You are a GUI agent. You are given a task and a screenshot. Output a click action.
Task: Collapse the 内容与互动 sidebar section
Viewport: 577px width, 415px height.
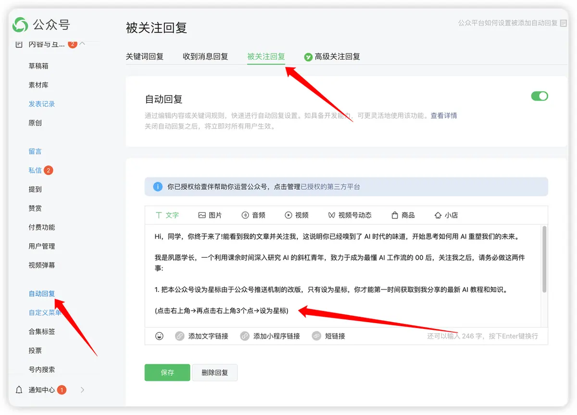82,44
